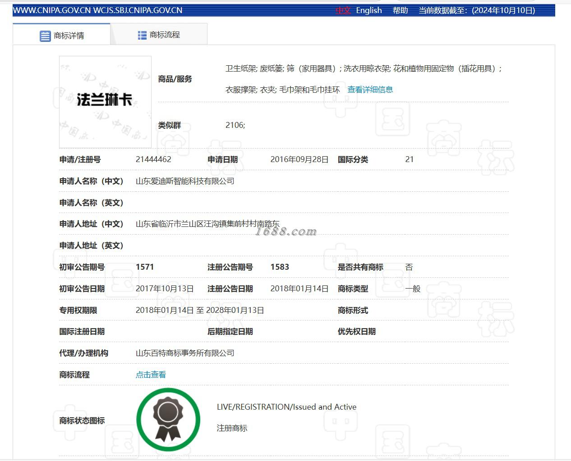Click goods text 卫生纸架; 废纸篓
This screenshot has width=571, height=461.
(254, 68)
